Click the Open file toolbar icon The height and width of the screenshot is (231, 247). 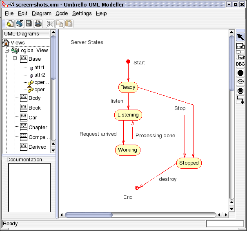tap(20, 24)
